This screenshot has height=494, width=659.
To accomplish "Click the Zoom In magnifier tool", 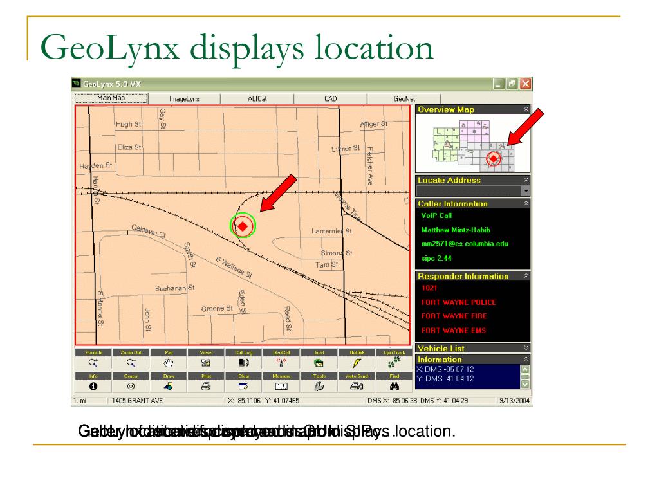I will pos(93,363).
